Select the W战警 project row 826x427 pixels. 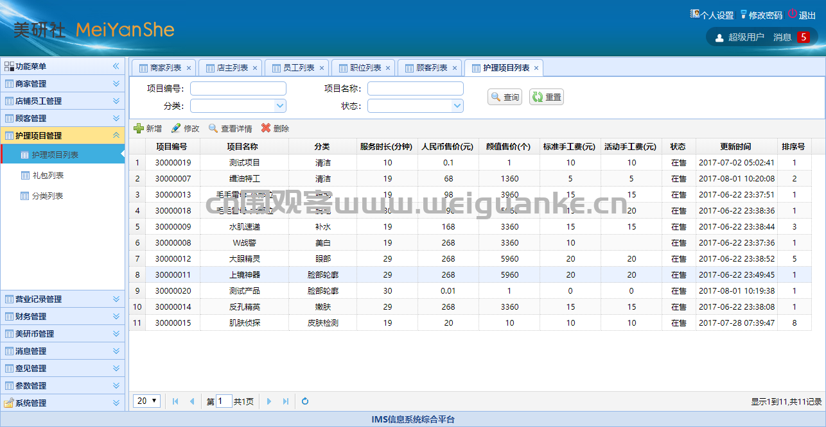[470, 243]
